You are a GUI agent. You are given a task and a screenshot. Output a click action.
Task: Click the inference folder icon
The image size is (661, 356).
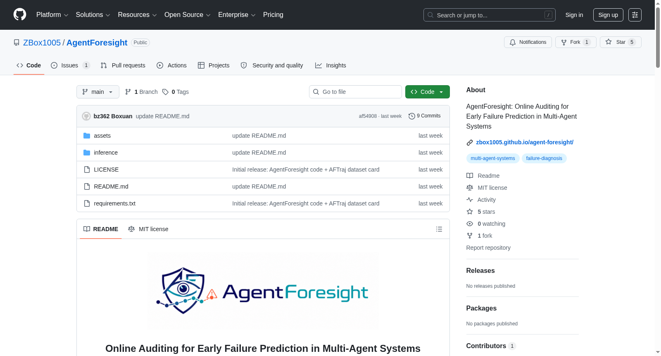[x=87, y=153]
